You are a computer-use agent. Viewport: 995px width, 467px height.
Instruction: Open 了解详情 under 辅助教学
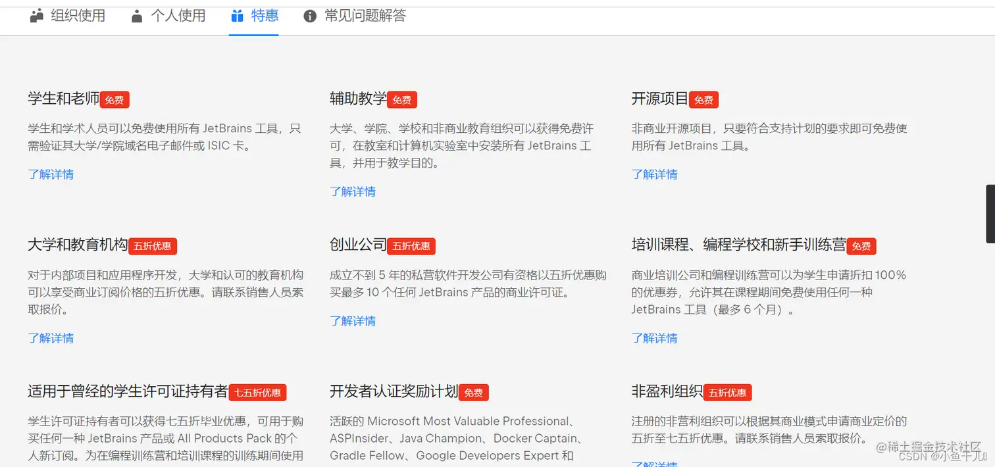click(353, 191)
